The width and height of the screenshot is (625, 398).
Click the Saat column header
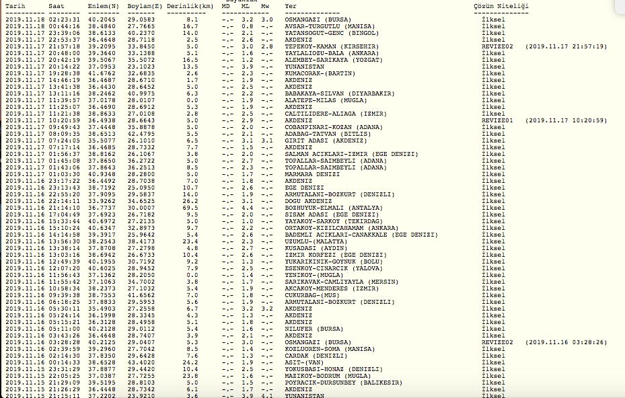pos(57,6)
